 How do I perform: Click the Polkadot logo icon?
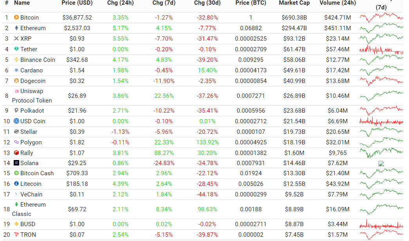[16, 111]
